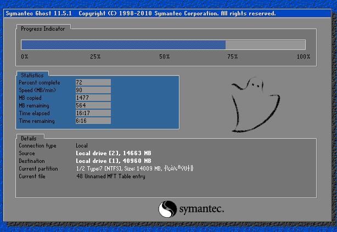
Task: Click the Connection type Local value
Action: tap(82, 146)
